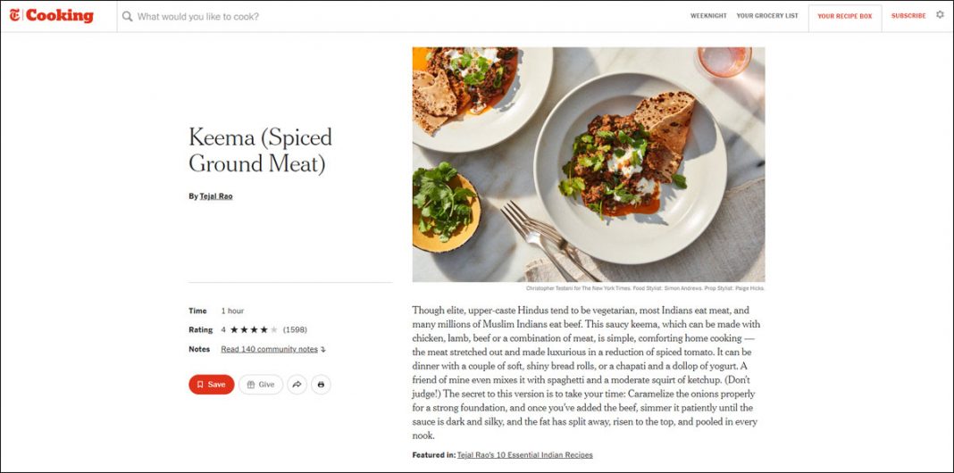Open Your Grocery List
Screen dimensions: 954x473
click(767, 16)
